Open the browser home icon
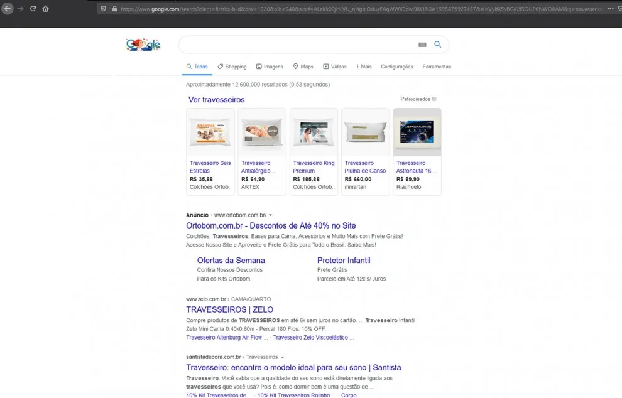The image size is (622, 398). click(x=46, y=9)
